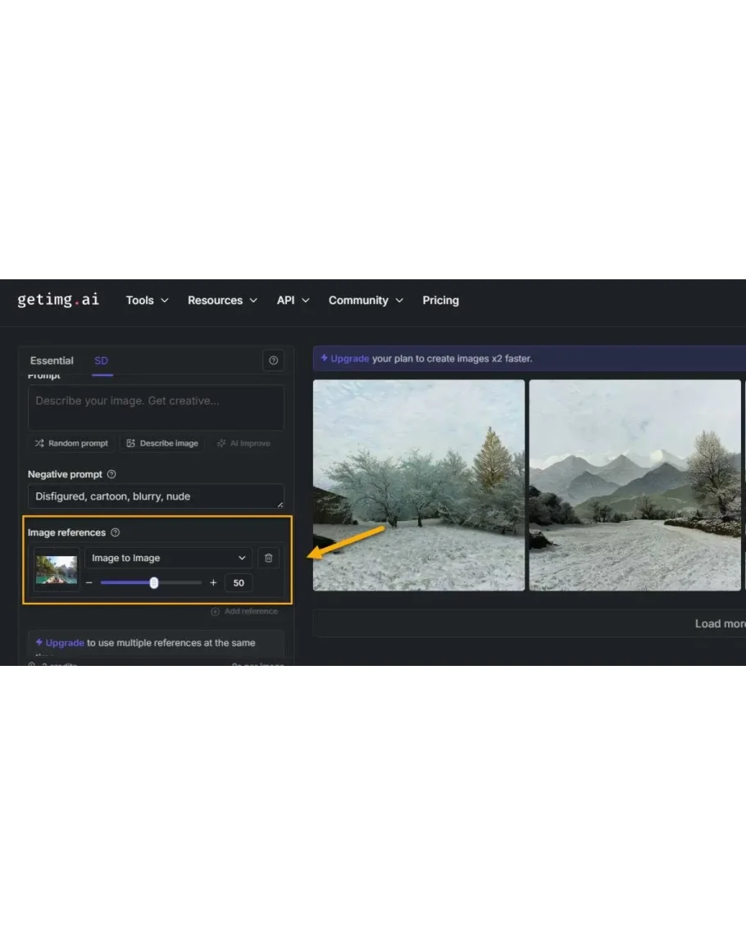Screen dimensions: 746x946
Task: Click the Negative prompt info icon
Action: (x=111, y=474)
